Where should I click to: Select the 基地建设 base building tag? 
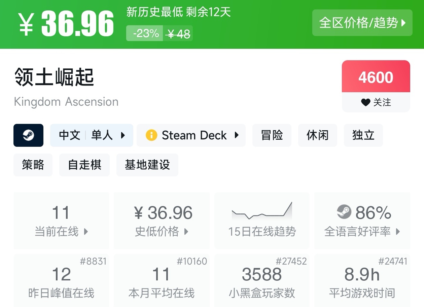coord(147,165)
